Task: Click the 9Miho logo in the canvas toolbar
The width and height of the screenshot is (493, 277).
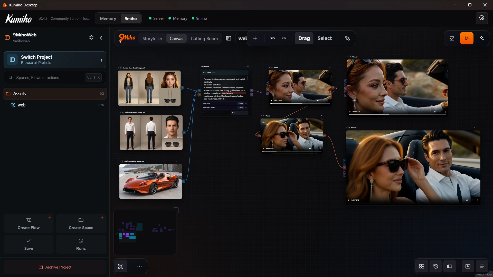Action: [127, 38]
